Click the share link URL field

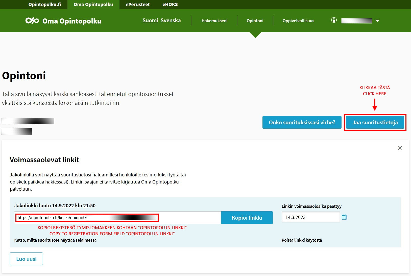[118, 218]
